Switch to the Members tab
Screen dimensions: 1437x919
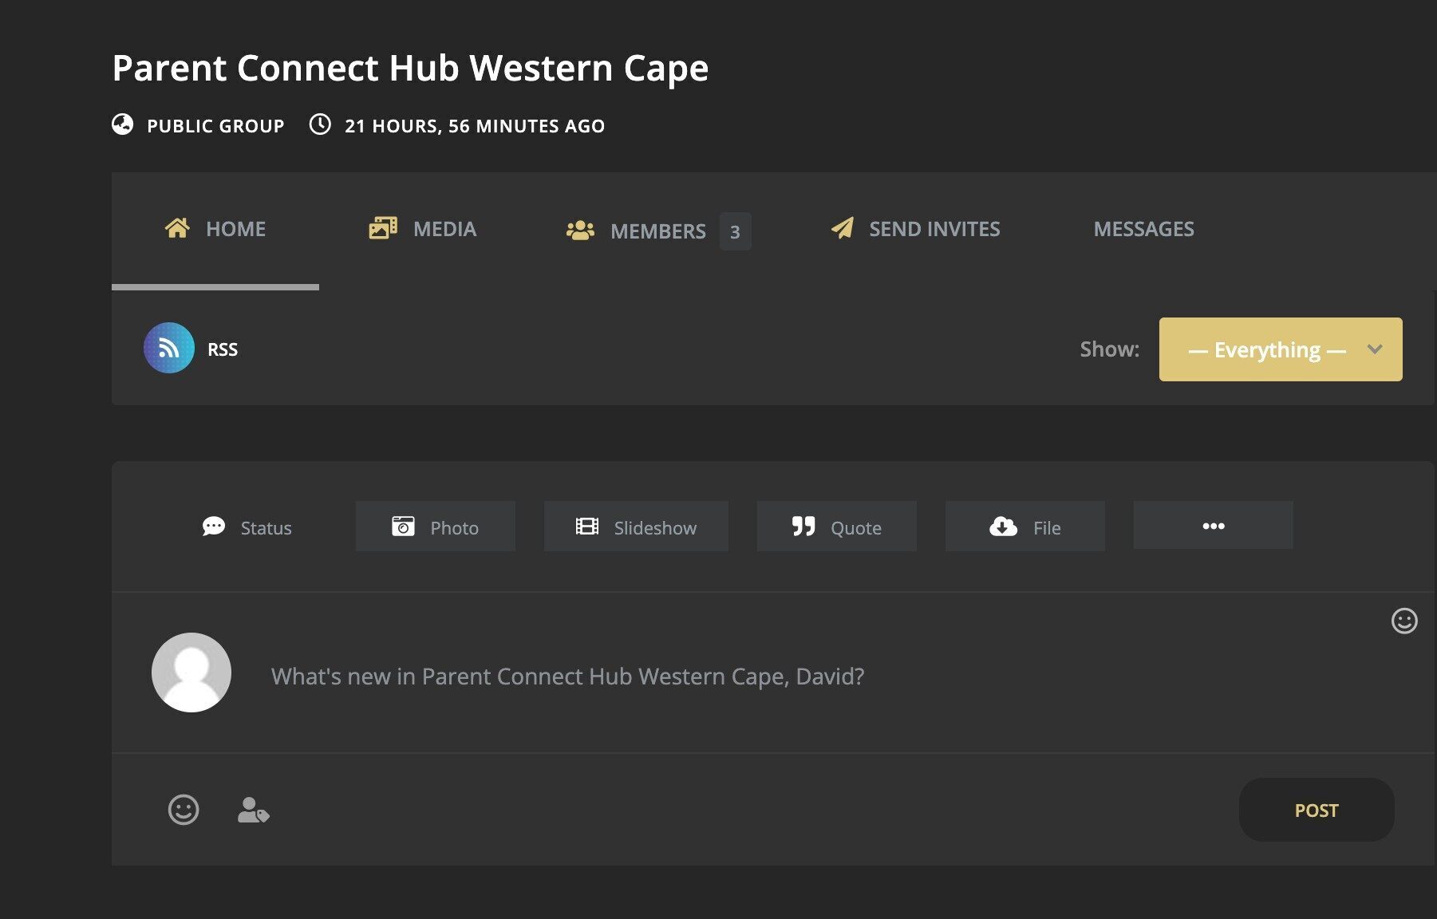(x=658, y=231)
